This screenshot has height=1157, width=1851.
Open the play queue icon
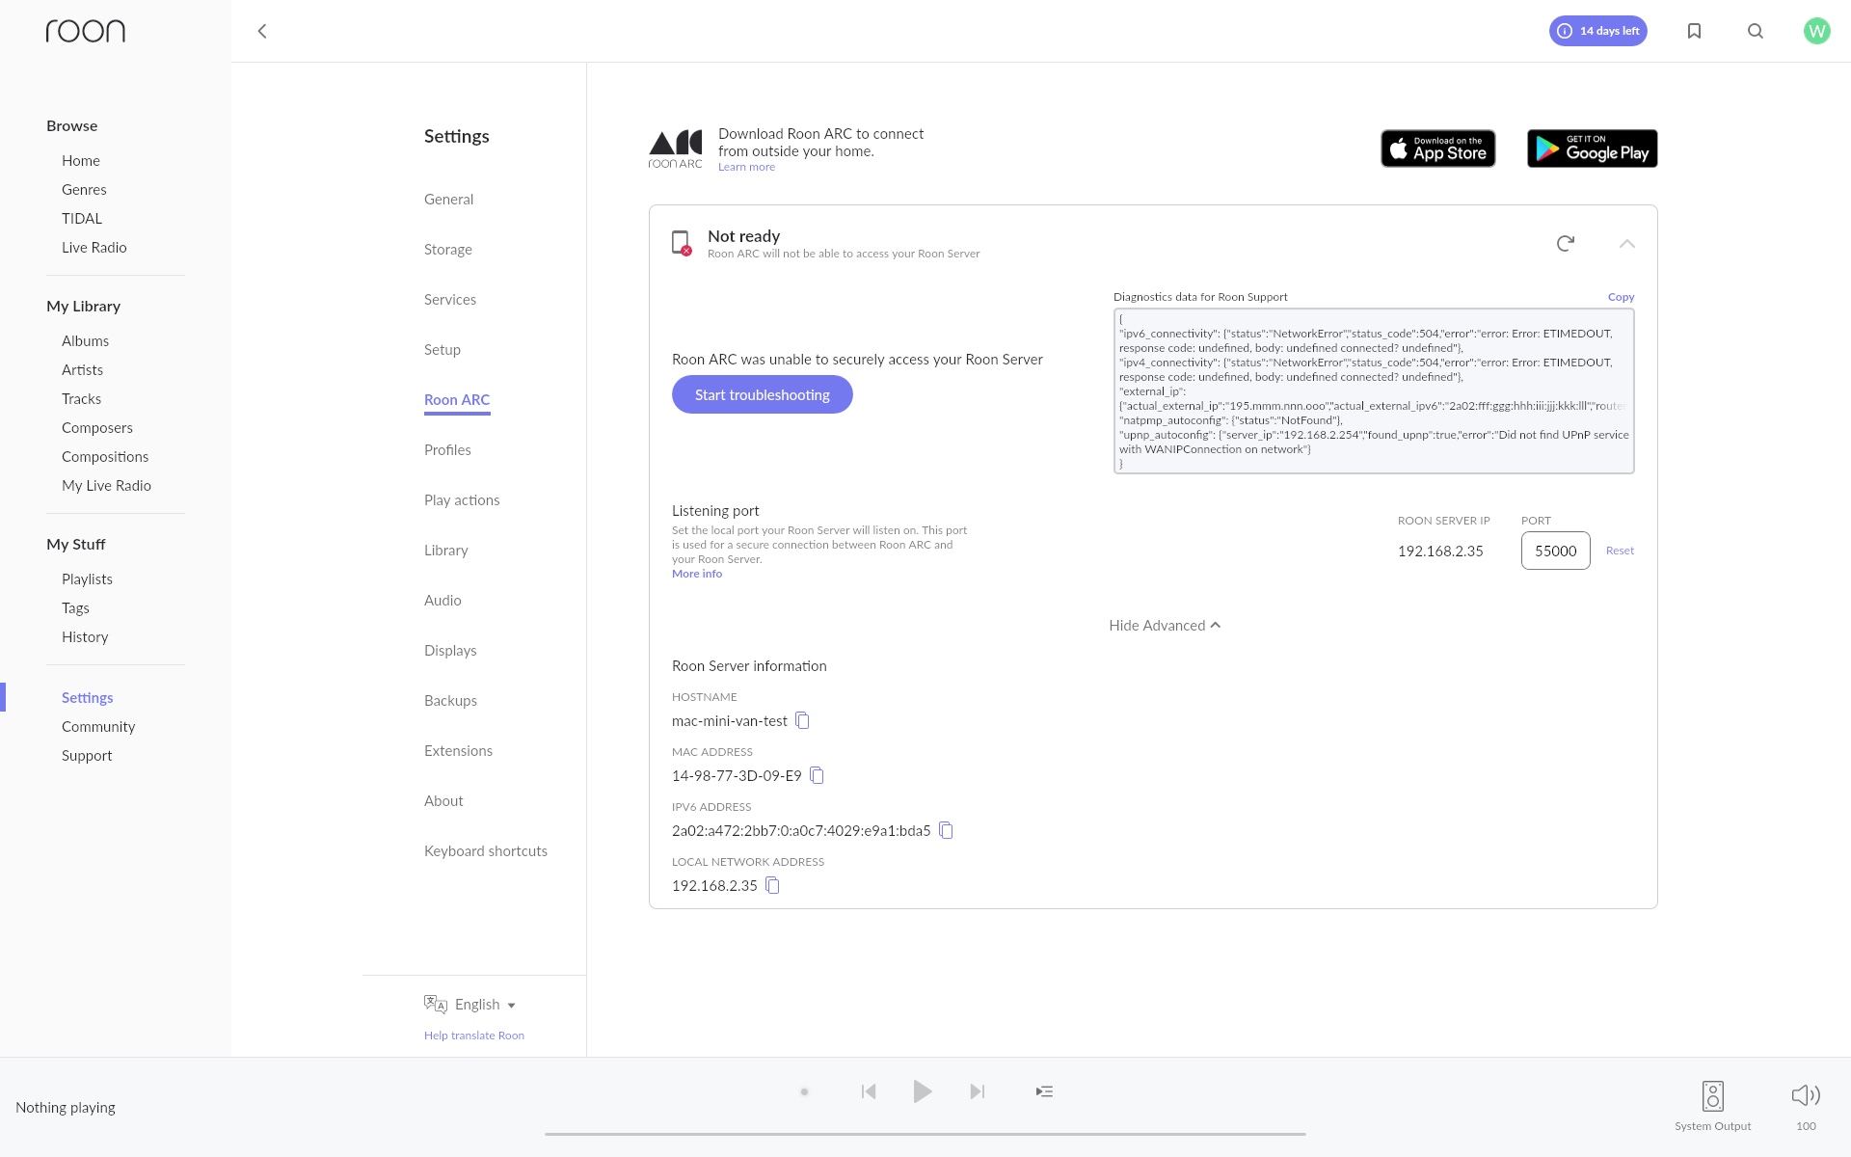(x=1044, y=1091)
